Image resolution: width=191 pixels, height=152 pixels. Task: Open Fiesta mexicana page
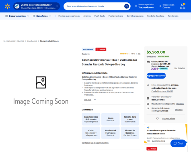(x=116, y=16)
